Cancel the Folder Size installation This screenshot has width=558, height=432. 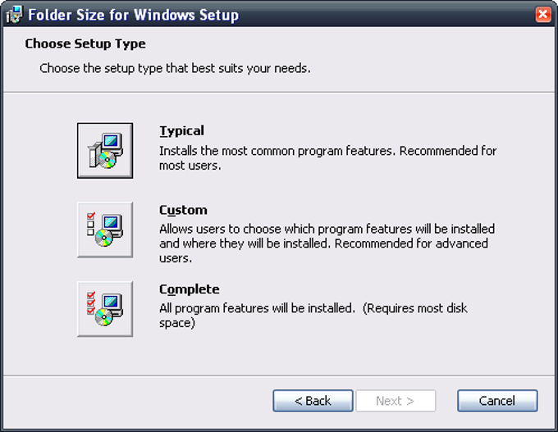(x=497, y=401)
